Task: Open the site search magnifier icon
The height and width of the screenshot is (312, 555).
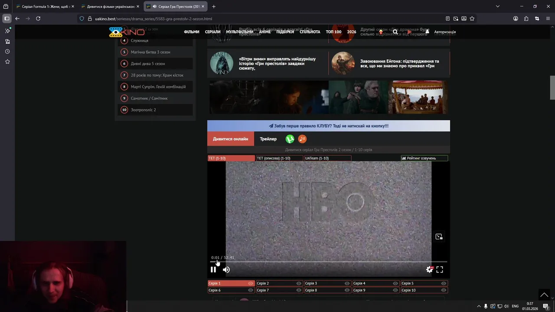Action: tap(395, 32)
